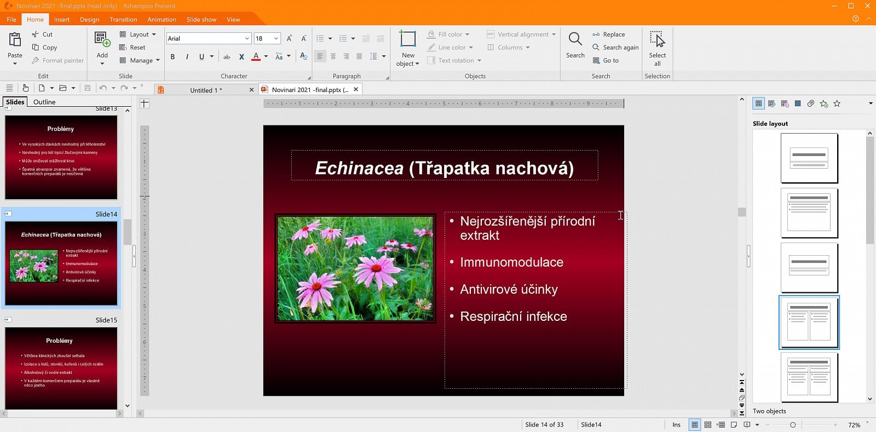876x432 pixels.
Task: Close the Novinari 2021 -final.pptx document tab
Action: pos(356,89)
